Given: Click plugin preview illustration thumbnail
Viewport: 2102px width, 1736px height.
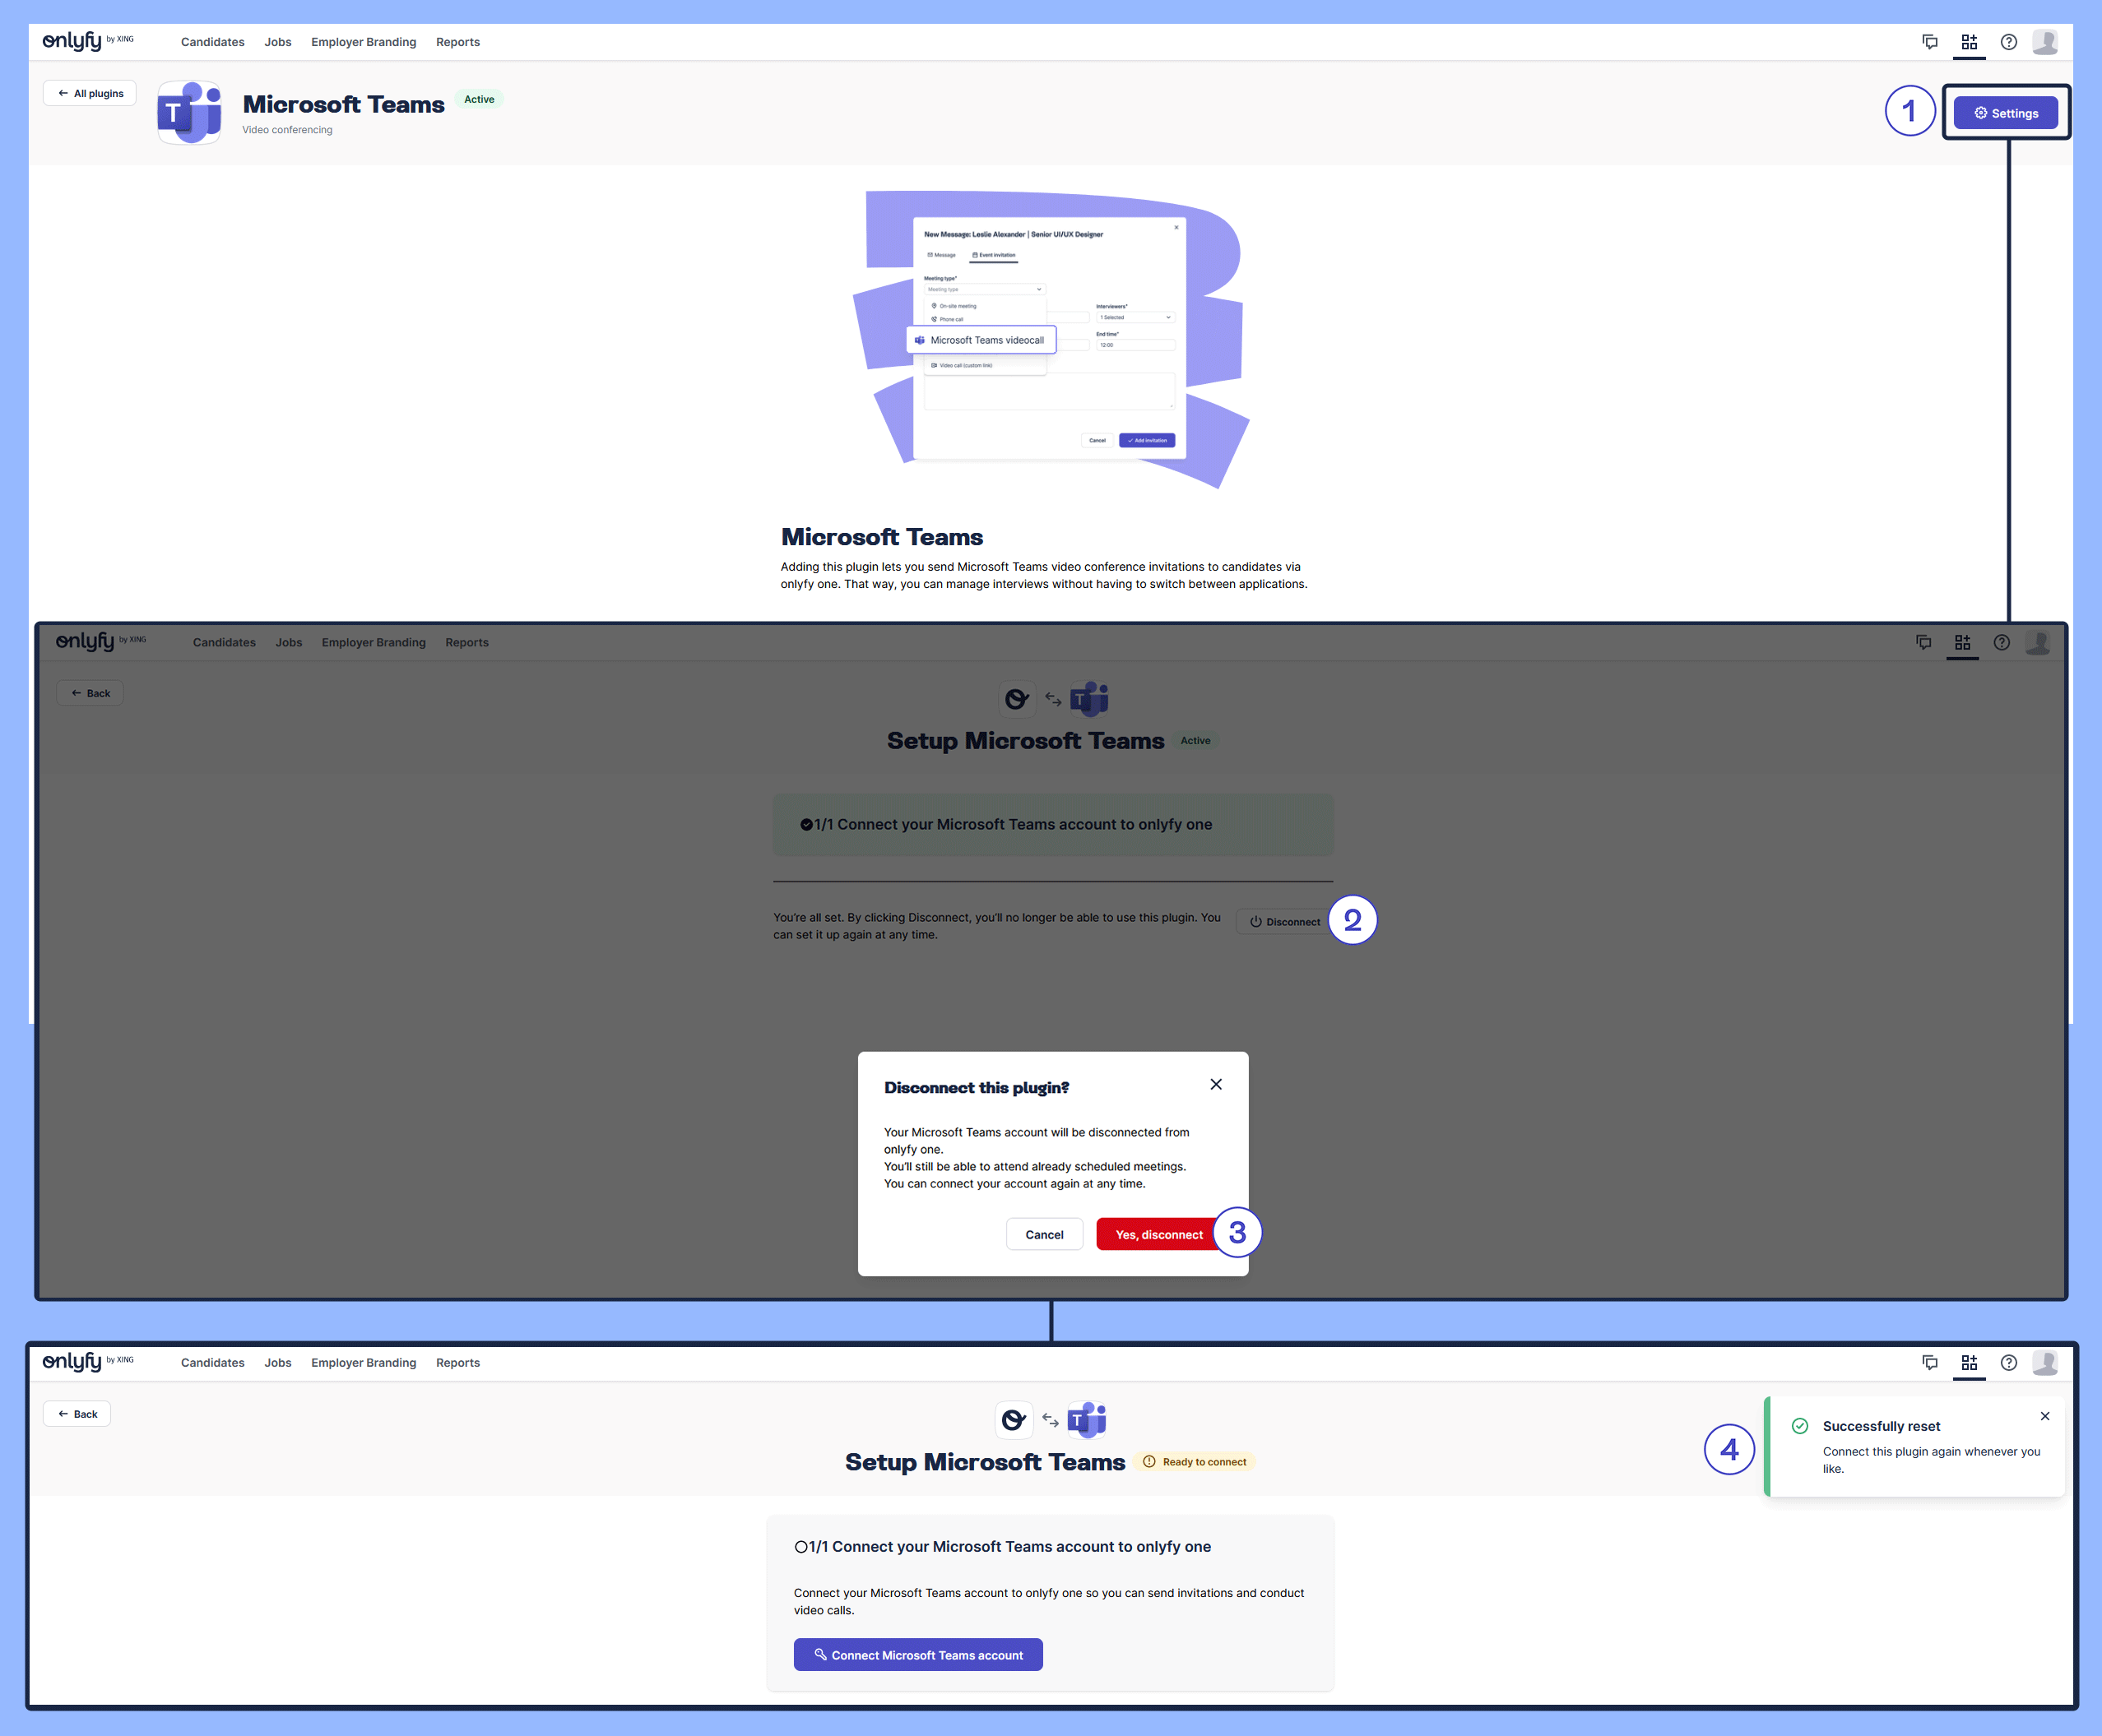Looking at the screenshot, I should pos(1050,339).
